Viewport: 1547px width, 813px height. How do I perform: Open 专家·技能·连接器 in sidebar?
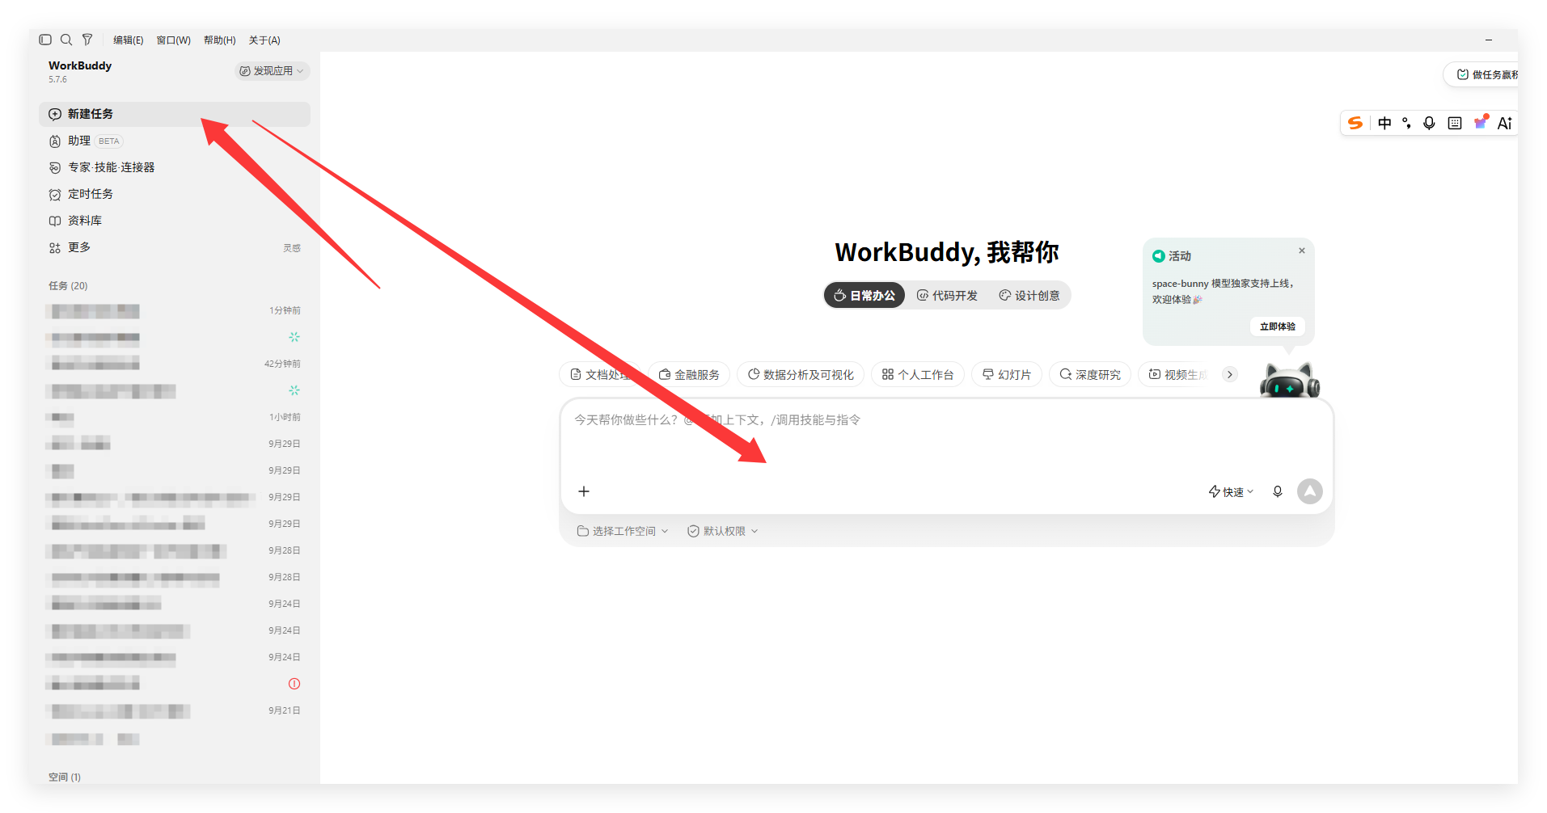click(x=175, y=167)
